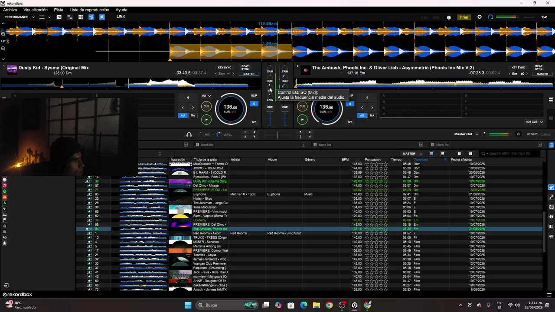Double the deck 2 loop length arrow
Screen dimensions: 555x312
click(372, 107)
